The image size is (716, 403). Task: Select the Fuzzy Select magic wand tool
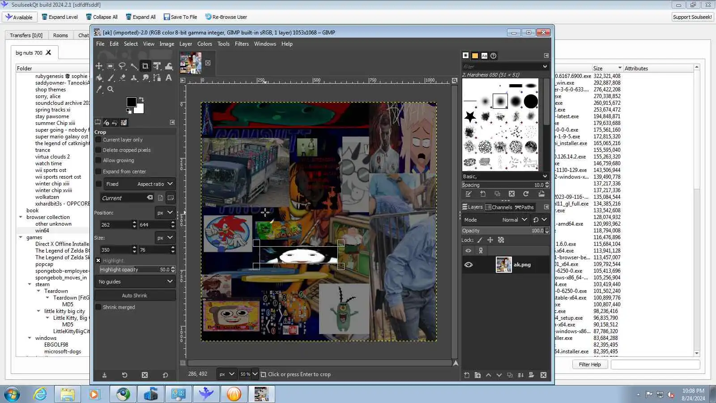(x=134, y=66)
